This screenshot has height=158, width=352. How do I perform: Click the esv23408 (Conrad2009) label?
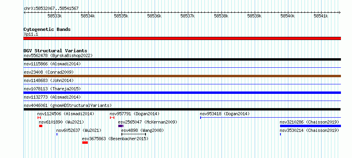(x=49, y=72)
